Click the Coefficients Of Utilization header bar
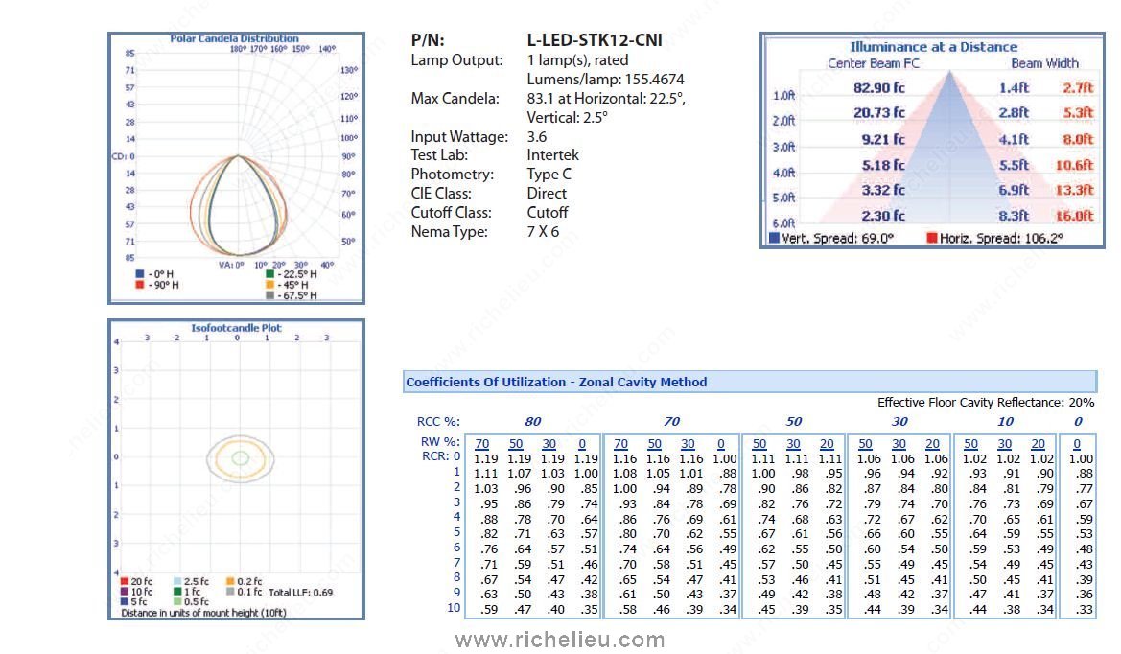The height and width of the screenshot is (654, 1121). 749,382
